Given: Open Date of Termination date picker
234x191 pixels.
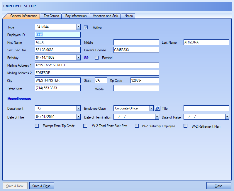Looking at the screenshot, I should click(x=157, y=117).
